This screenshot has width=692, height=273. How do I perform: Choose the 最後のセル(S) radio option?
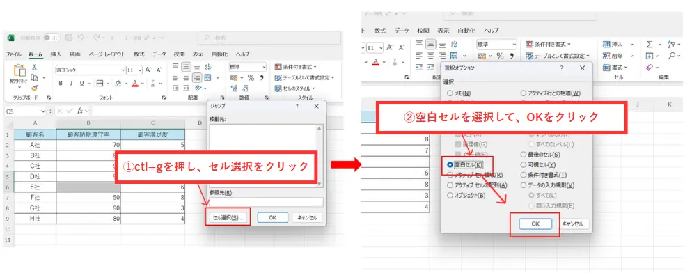524,154
